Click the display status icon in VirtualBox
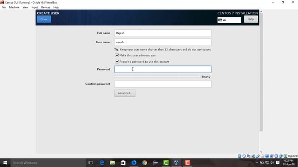298x167 pixels. [267, 156]
